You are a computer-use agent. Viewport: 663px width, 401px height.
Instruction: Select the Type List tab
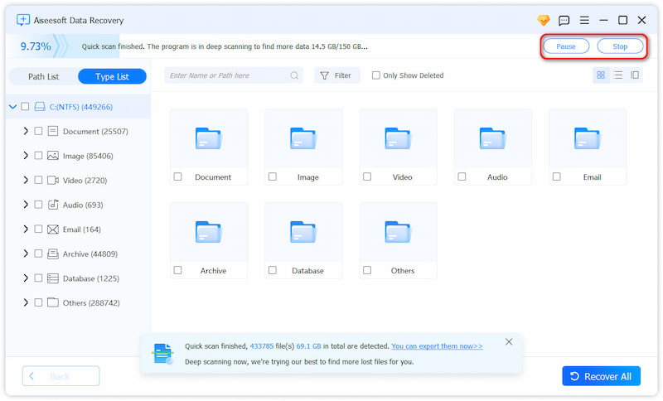pos(112,76)
